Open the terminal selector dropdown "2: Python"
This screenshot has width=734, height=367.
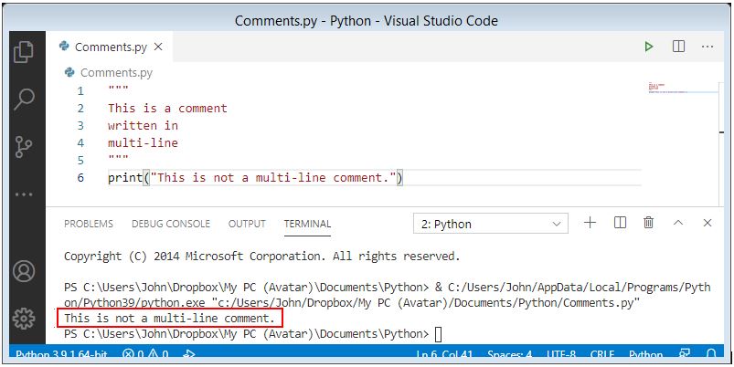click(491, 224)
